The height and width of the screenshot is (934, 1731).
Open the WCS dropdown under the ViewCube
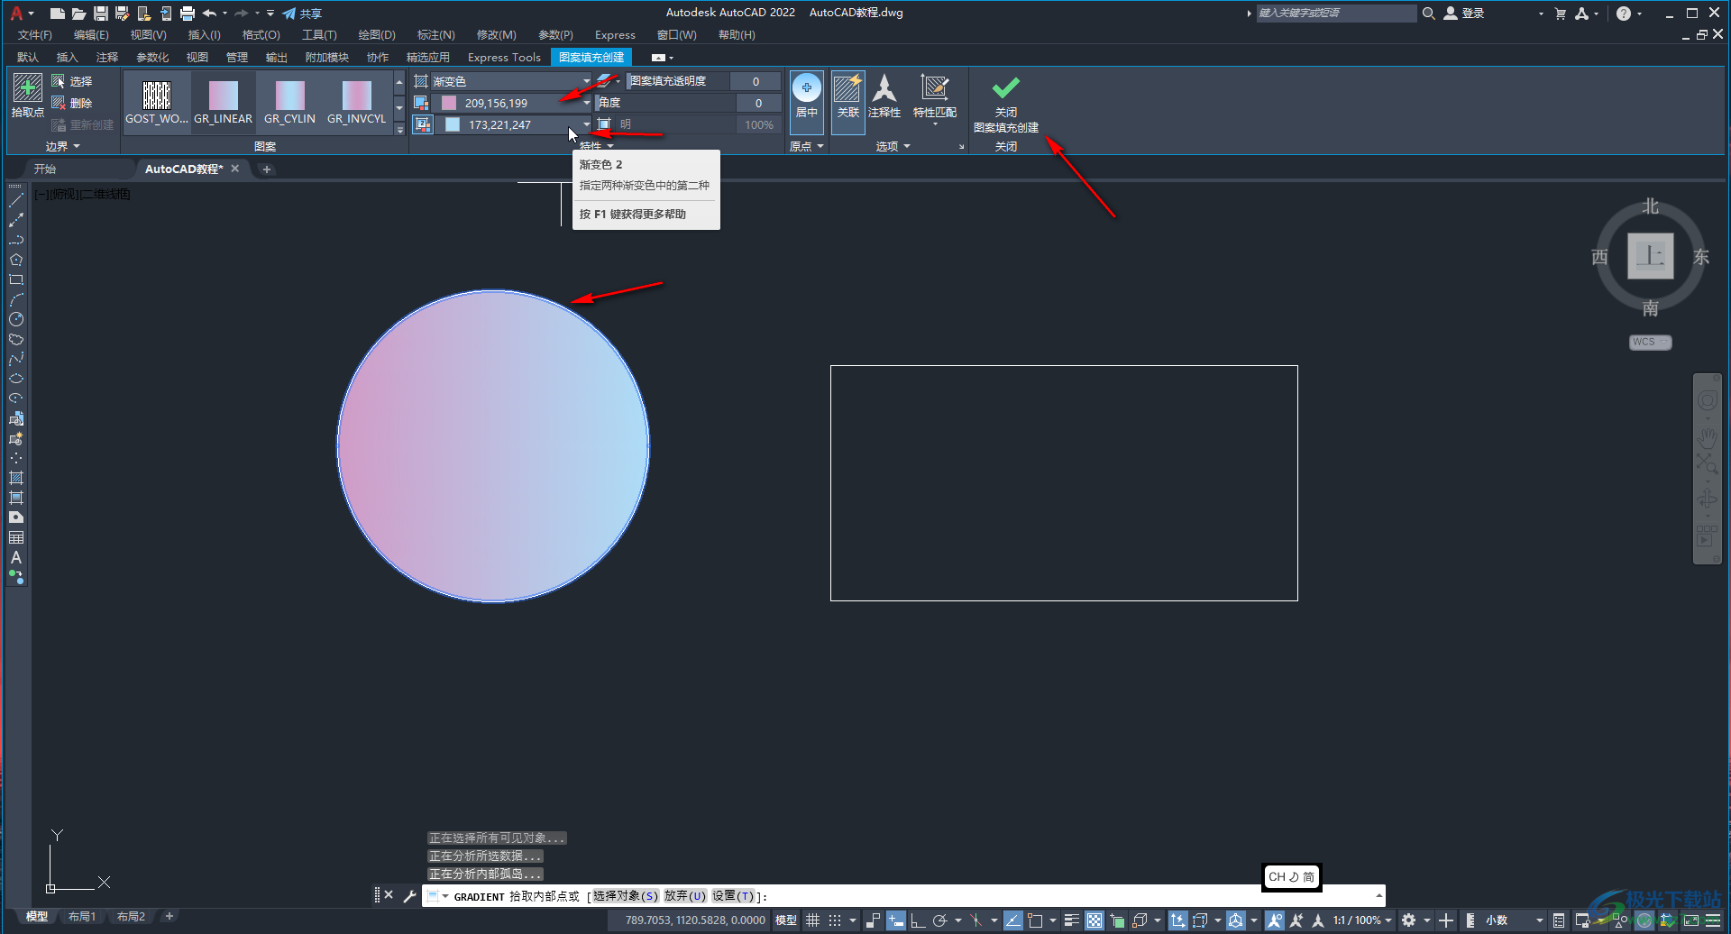tap(1651, 343)
